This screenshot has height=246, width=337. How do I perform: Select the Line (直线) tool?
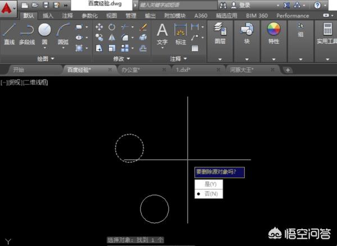pyautogui.click(x=9, y=33)
